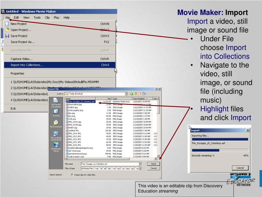This screenshot has height=197, width=262.
Task: Open My Documents in Import File places bar
Action: click(56, 124)
